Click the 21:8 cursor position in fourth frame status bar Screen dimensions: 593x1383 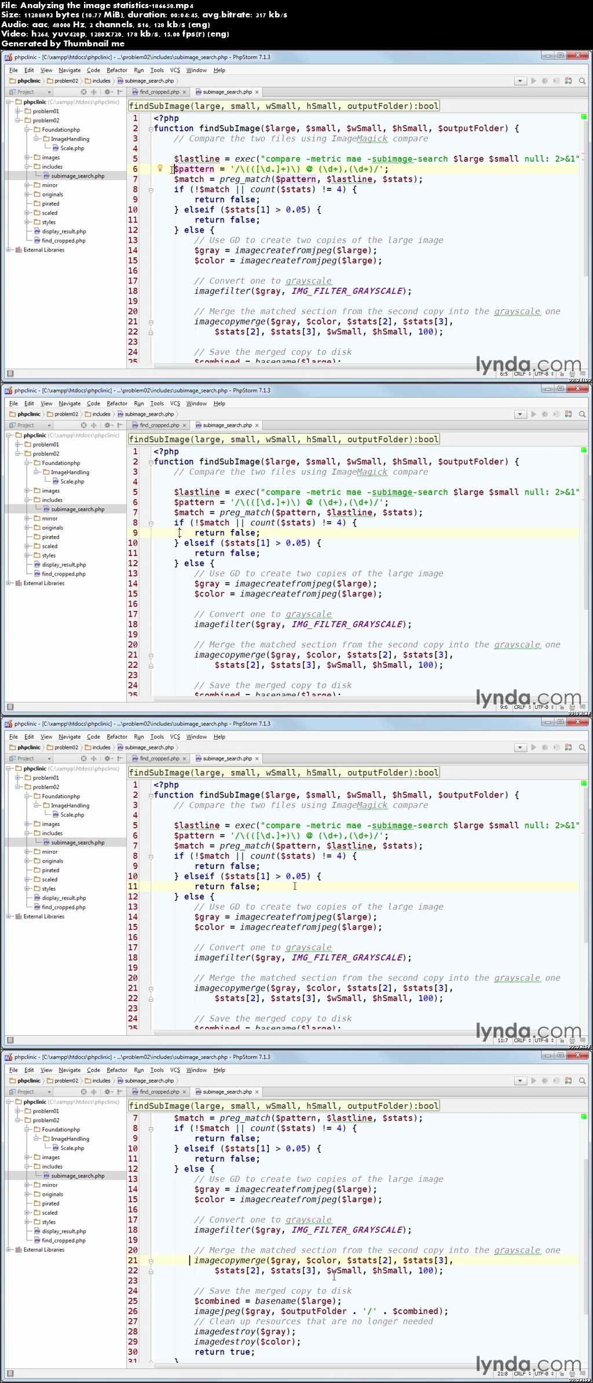503,1374
